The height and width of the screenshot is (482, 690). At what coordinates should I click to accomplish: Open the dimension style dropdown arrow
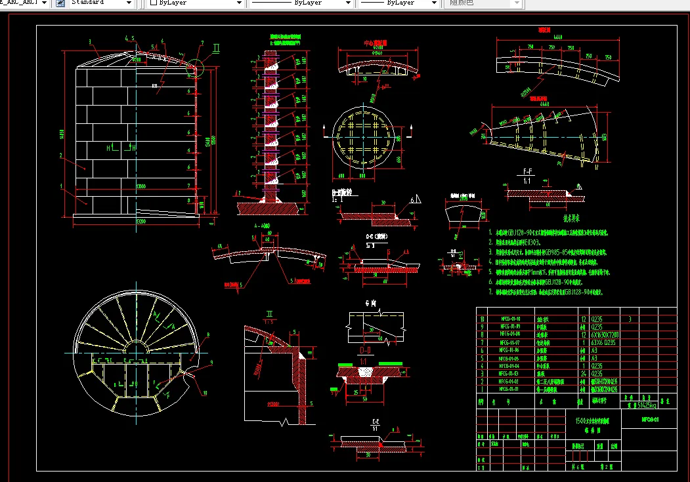(x=45, y=3)
